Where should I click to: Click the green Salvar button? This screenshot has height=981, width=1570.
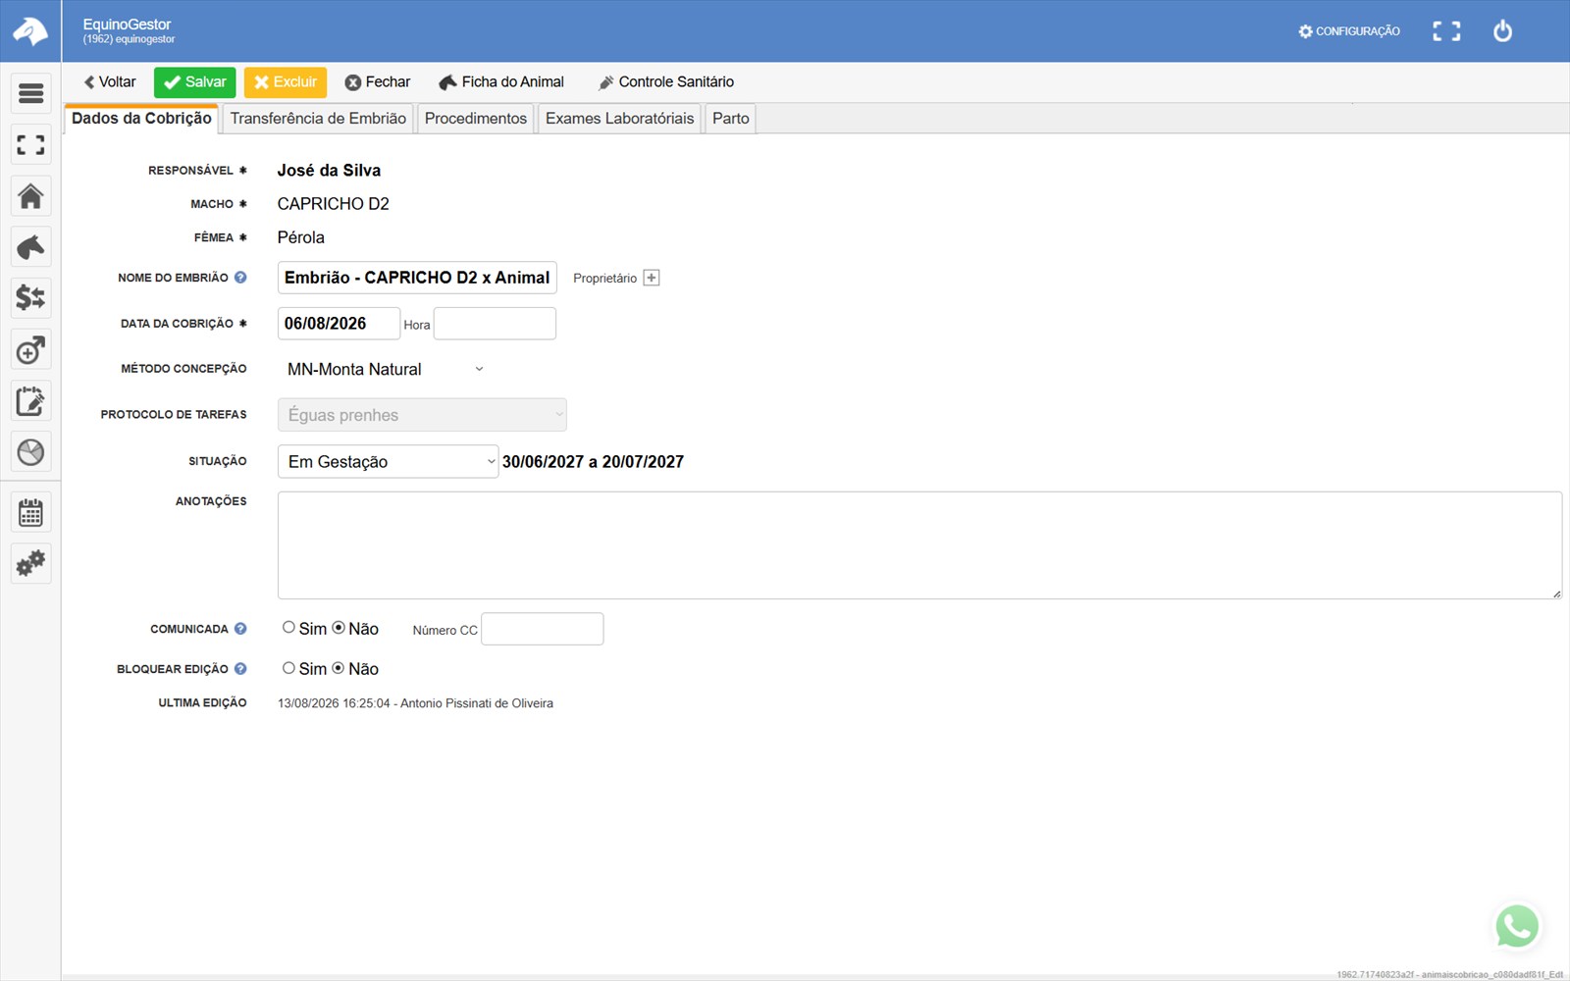(x=194, y=82)
